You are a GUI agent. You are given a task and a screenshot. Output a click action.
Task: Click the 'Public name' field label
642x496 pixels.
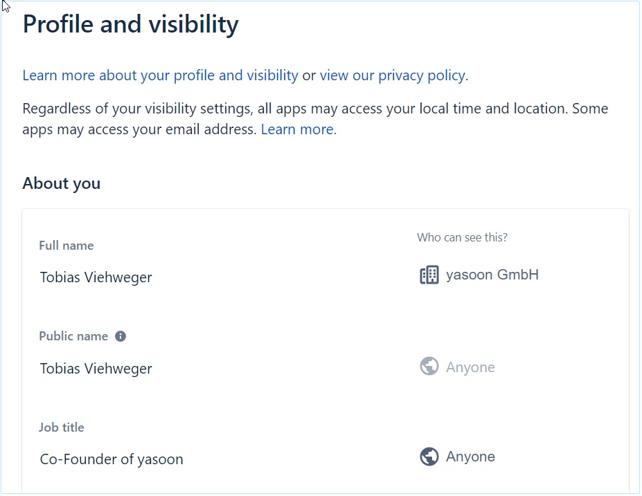coord(73,336)
